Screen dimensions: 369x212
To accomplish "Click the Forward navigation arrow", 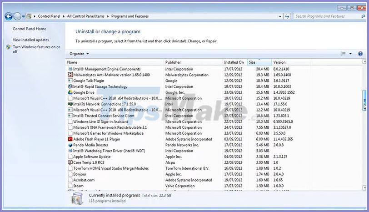I will point(17,16).
